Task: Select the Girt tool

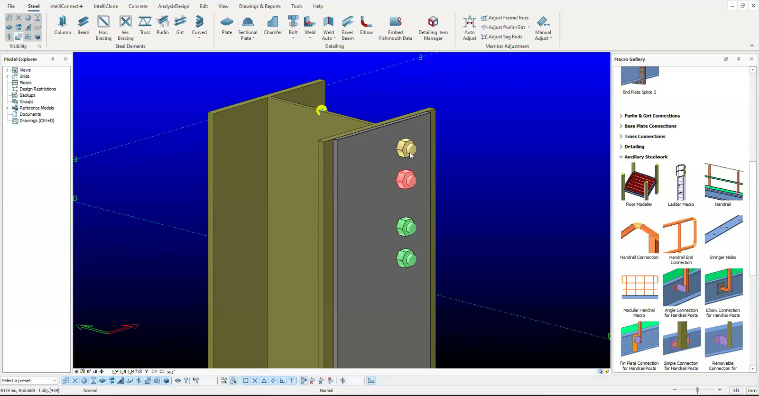Action: (x=180, y=26)
